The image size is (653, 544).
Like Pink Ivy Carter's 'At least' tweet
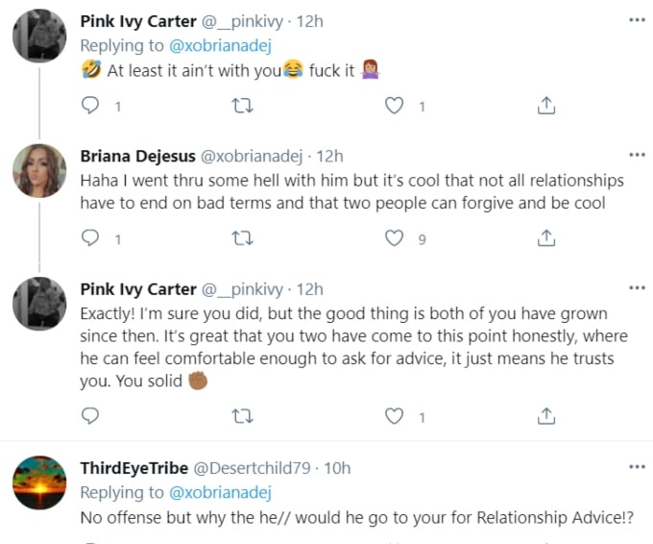394,107
